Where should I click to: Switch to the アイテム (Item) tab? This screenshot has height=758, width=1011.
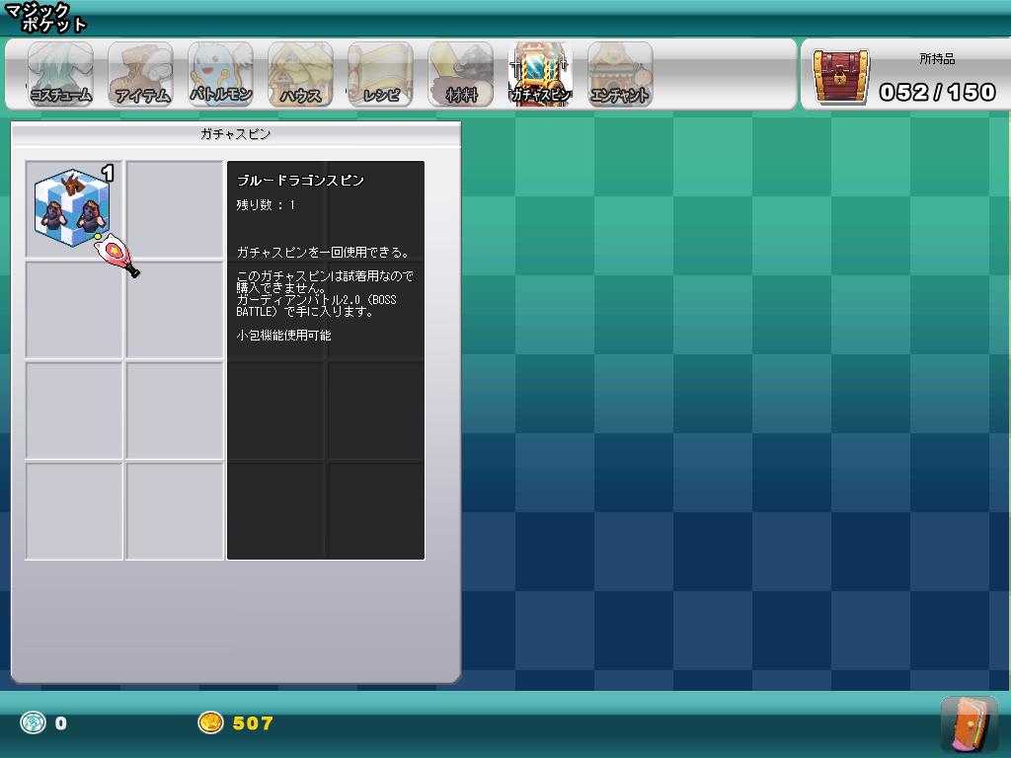click(x=140, y=74)
